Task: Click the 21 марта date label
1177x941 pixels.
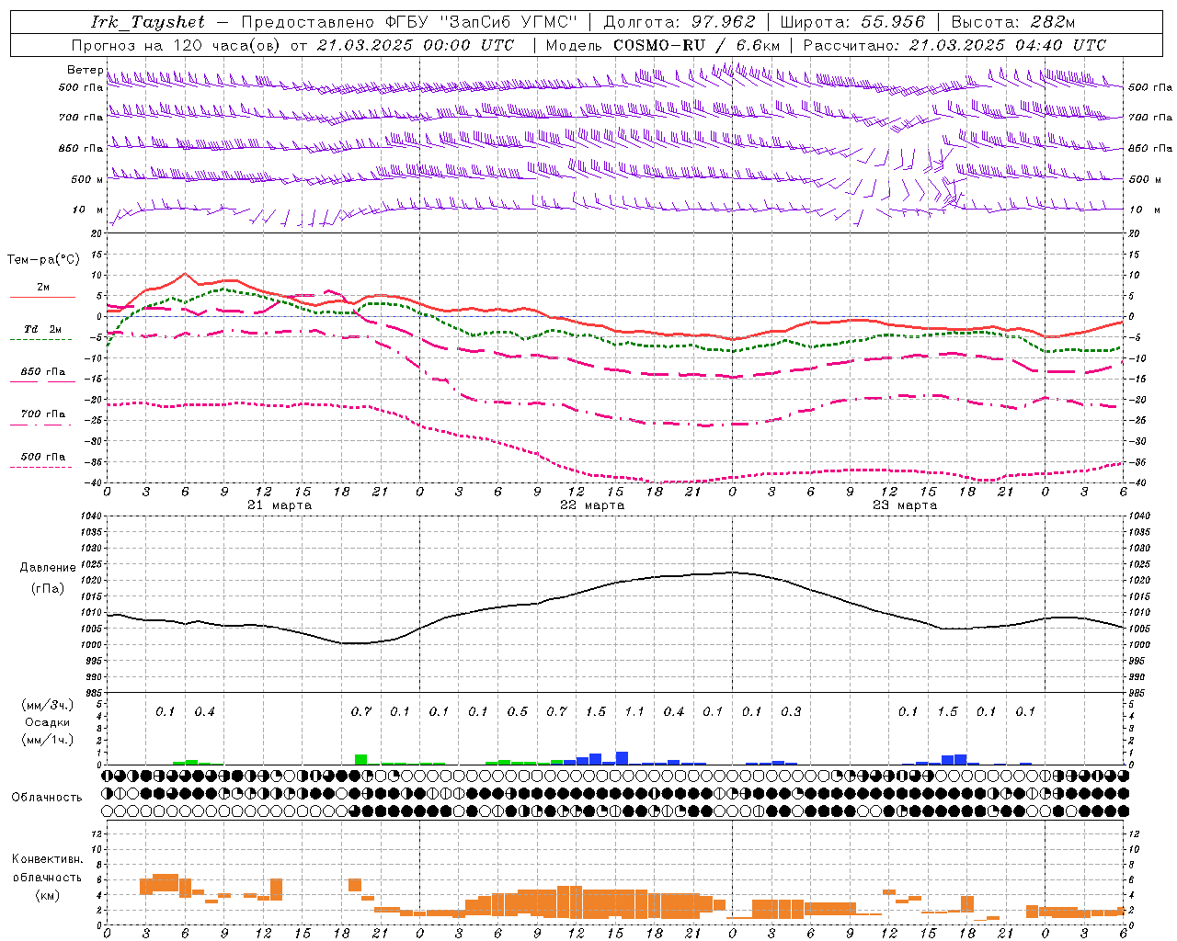Action: [x=280, y=505]
